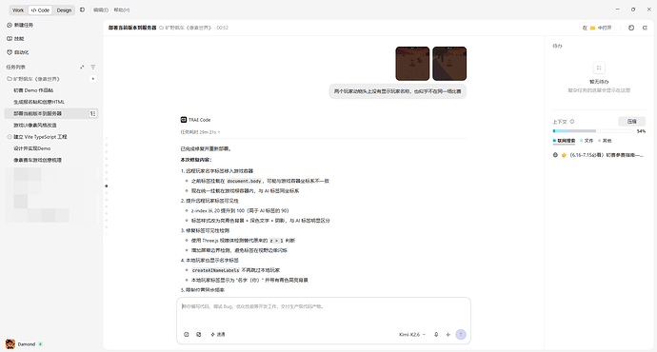The width and height of the screenshot is (657, 352).
Task: Click the globe icon beside the search result
Action: coord(555,155)
